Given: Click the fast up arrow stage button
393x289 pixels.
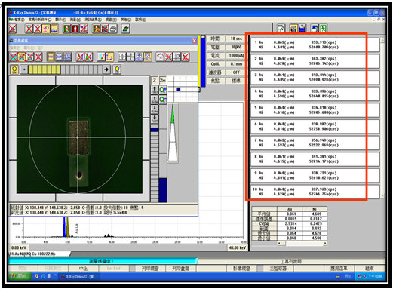Looking at the screenshot, I should (x=155, y=90).
